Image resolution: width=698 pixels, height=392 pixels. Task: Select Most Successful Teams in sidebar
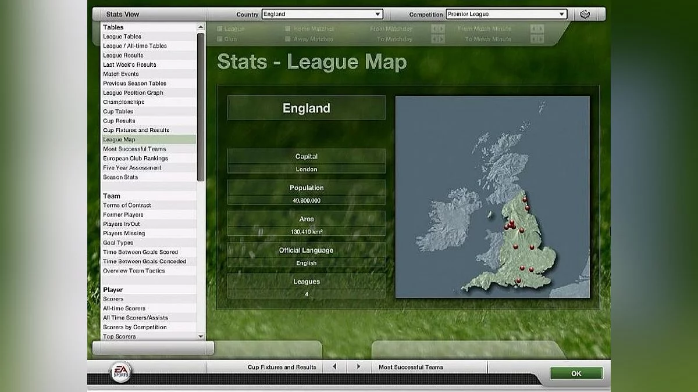pyautogui.click(x=148, y=149)
